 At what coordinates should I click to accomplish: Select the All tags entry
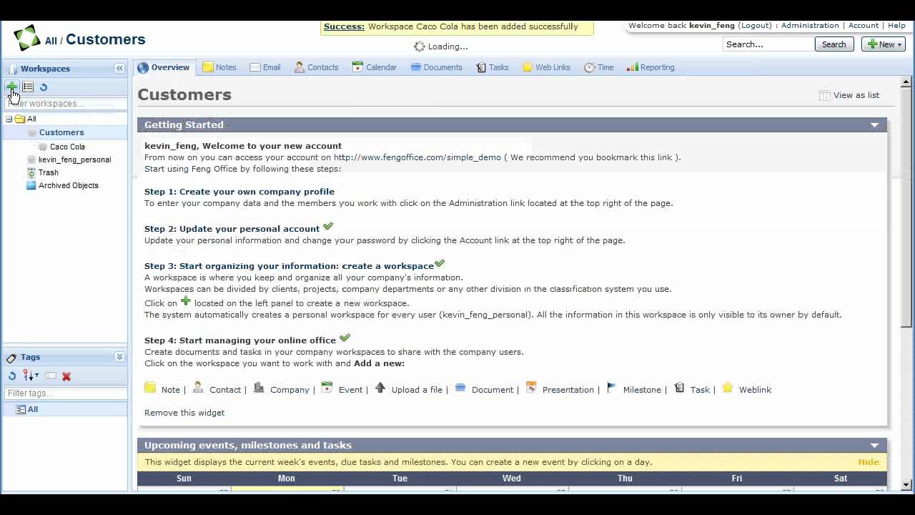(33, 409)
